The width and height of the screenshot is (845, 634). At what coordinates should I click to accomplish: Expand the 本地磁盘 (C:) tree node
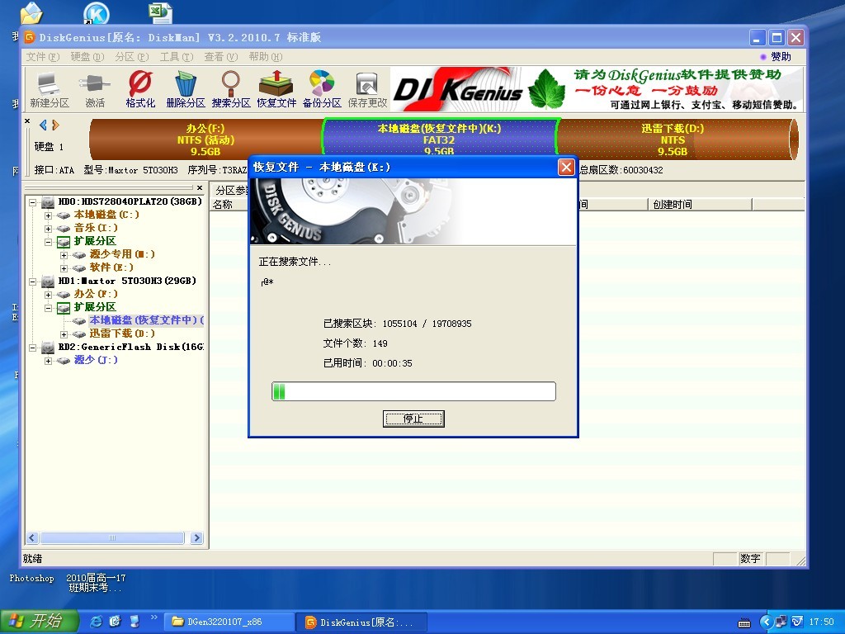[x=48, y=215]
